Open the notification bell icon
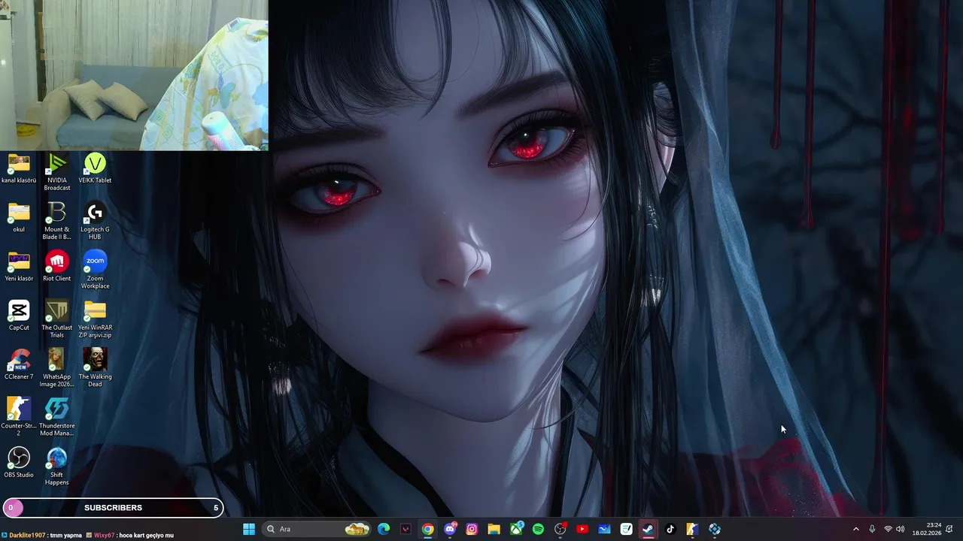The height and width of the screenshot is (541, 963). click(949, 529)
